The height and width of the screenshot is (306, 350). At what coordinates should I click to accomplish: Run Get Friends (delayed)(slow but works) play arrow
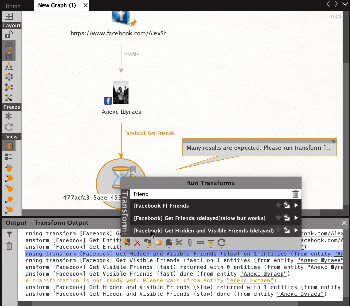point(296,218)
